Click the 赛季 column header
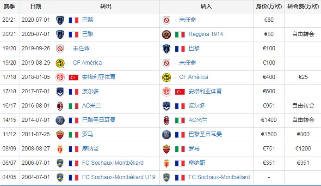321x186 pixels. pos(9,6)
